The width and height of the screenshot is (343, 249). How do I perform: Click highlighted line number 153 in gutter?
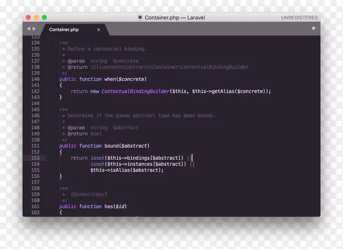(x=35, y=158)
